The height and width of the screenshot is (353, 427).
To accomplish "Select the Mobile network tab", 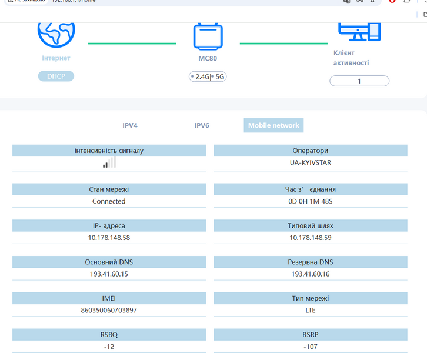I will click(x=273, y=125).
